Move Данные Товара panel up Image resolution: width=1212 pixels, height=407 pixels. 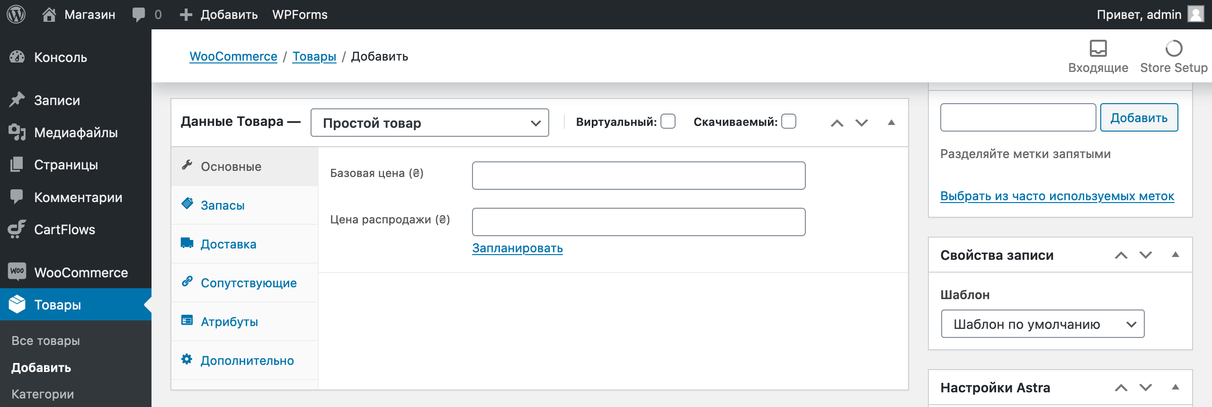coord(837,123)
